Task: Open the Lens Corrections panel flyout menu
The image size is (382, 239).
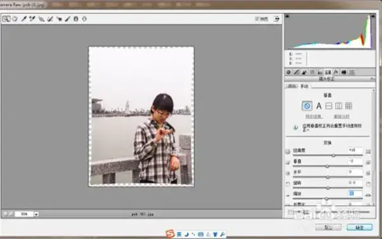Action: point(372,79)
